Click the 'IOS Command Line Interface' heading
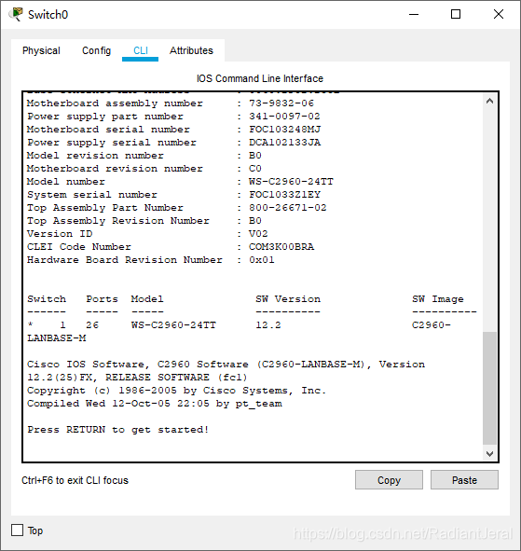Image resolution: width=521 pixels, height=551 pixels. 260,78
